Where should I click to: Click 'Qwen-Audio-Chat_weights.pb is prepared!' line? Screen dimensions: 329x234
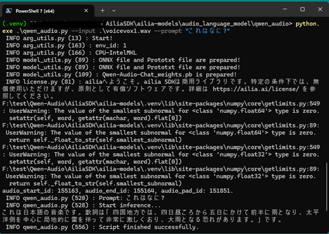coord(121,75)
